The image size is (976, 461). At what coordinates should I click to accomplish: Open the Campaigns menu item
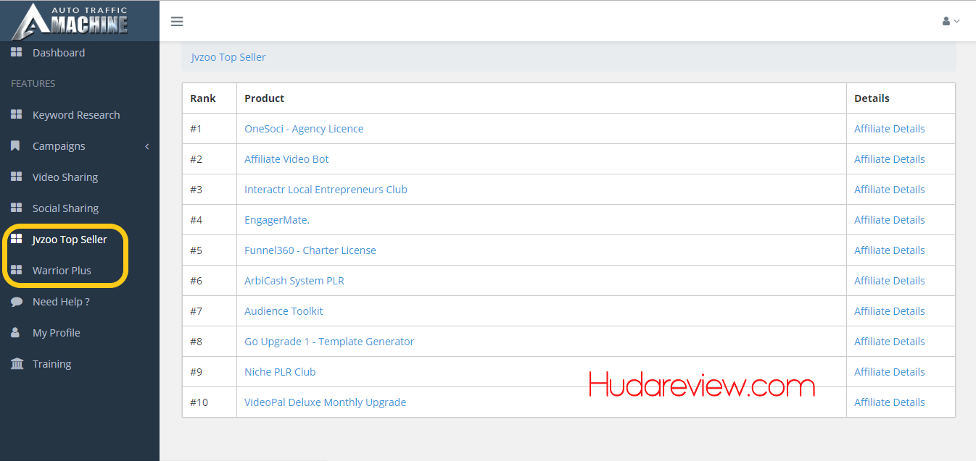tap(59, 146)
